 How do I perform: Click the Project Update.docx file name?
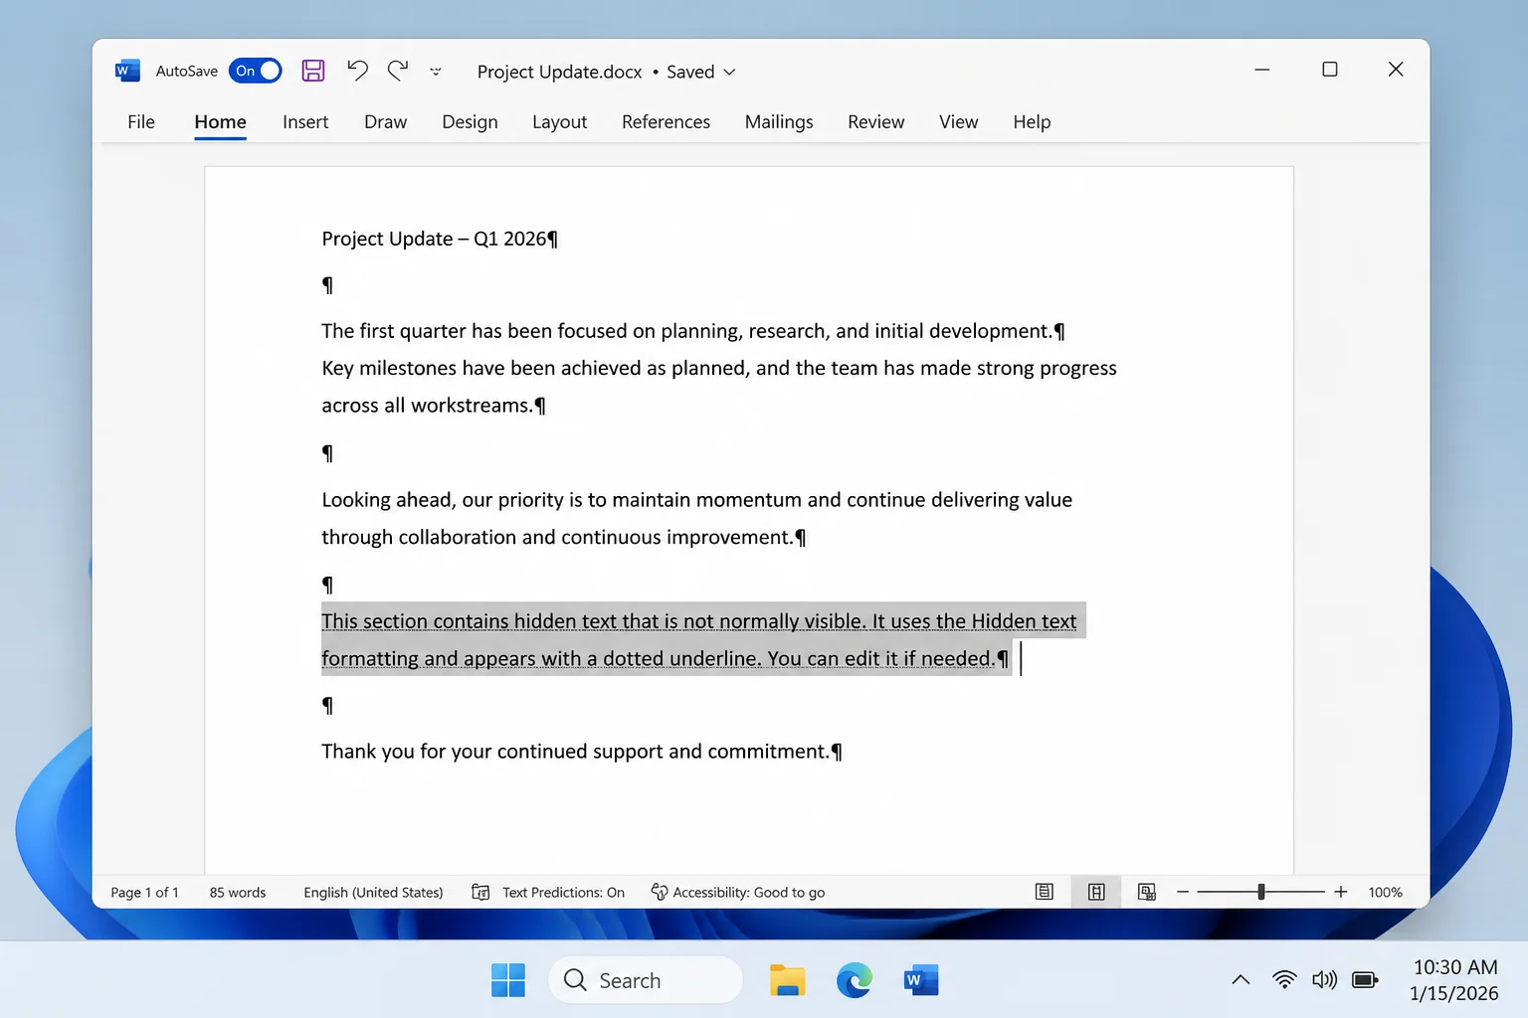tap(559, 72)
